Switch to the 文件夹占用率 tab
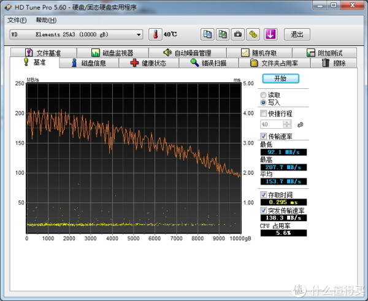The height and width of the screenshot is (301, 368). tap(274, 63)
